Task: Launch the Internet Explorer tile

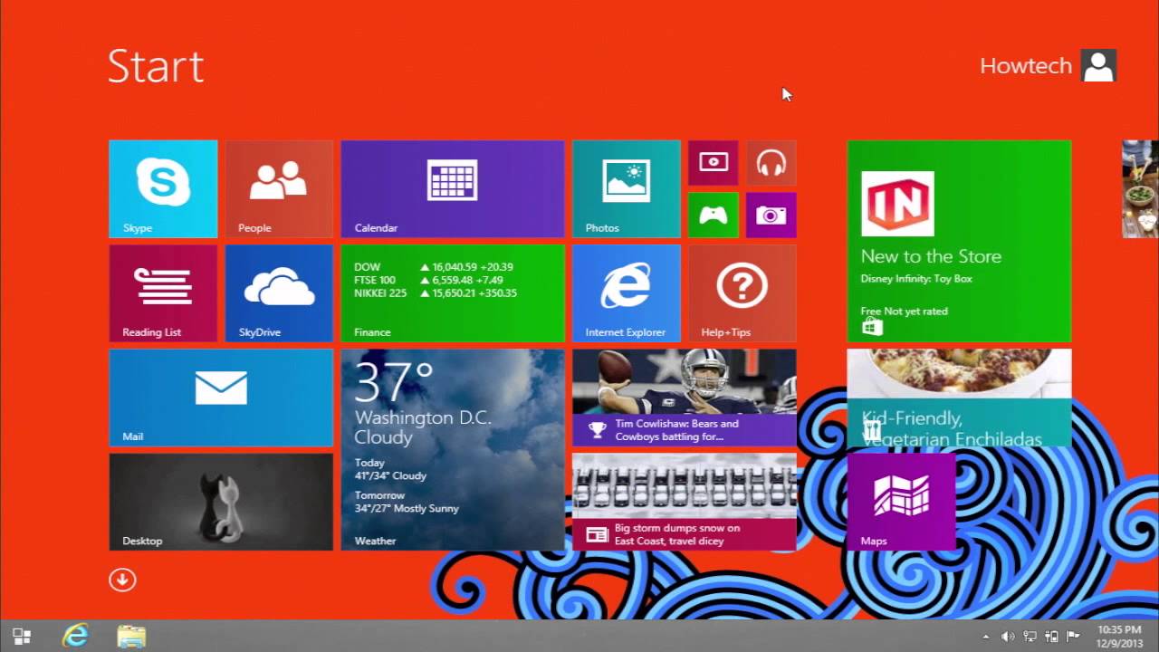Action: (x=627, y=293)
